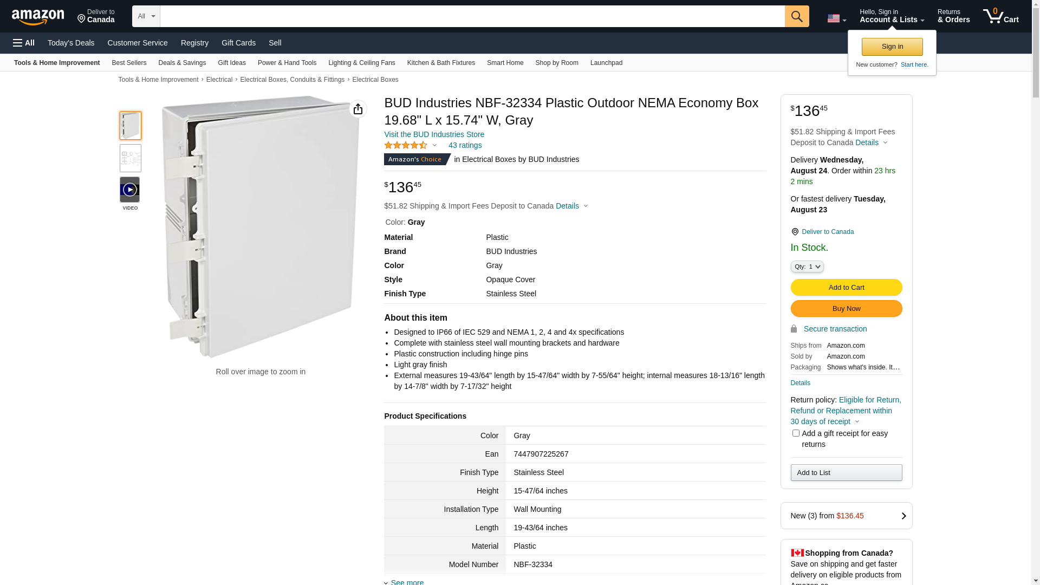1040x585 pixels.
Task: Click the star rating icons
Action: tap(406, 145)
